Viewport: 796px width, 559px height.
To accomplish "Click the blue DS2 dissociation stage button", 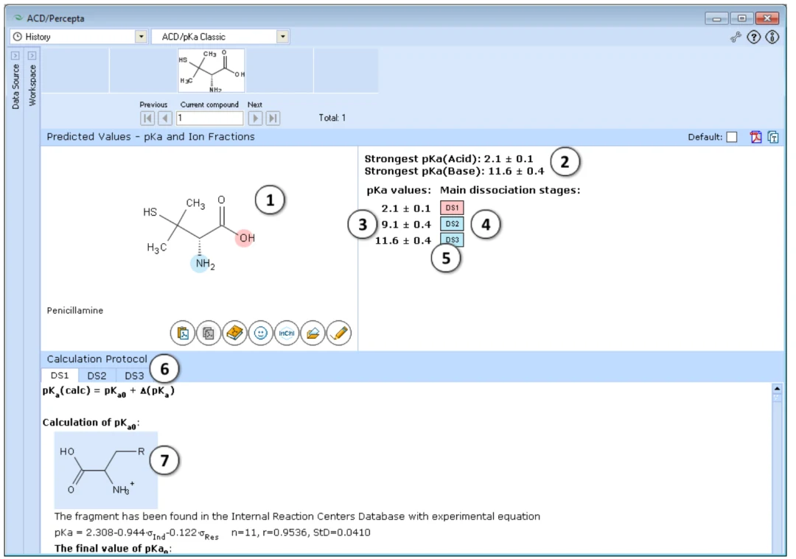I will [x=452, y=224].
